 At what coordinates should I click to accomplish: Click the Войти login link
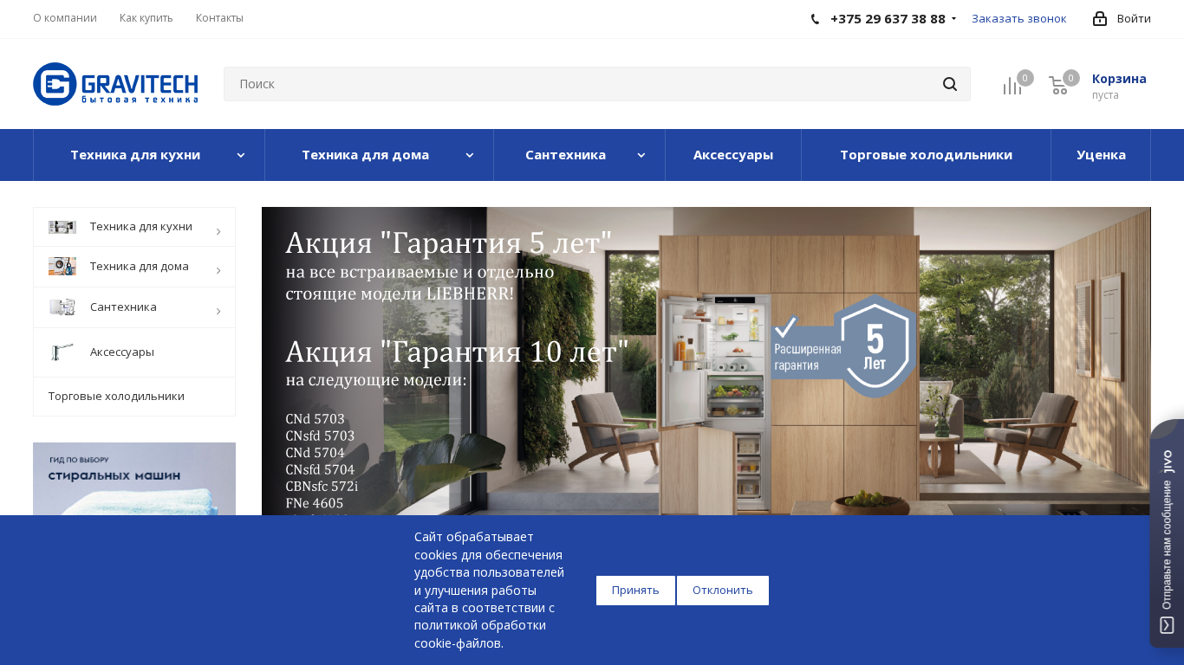1134,18
